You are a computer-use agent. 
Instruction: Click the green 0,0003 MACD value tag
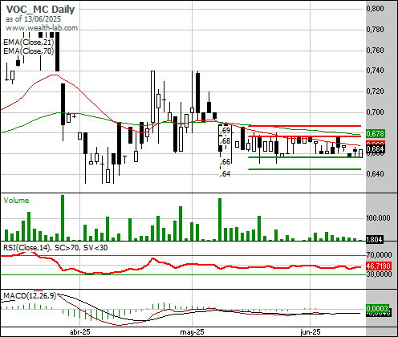[x=377, y=309]
